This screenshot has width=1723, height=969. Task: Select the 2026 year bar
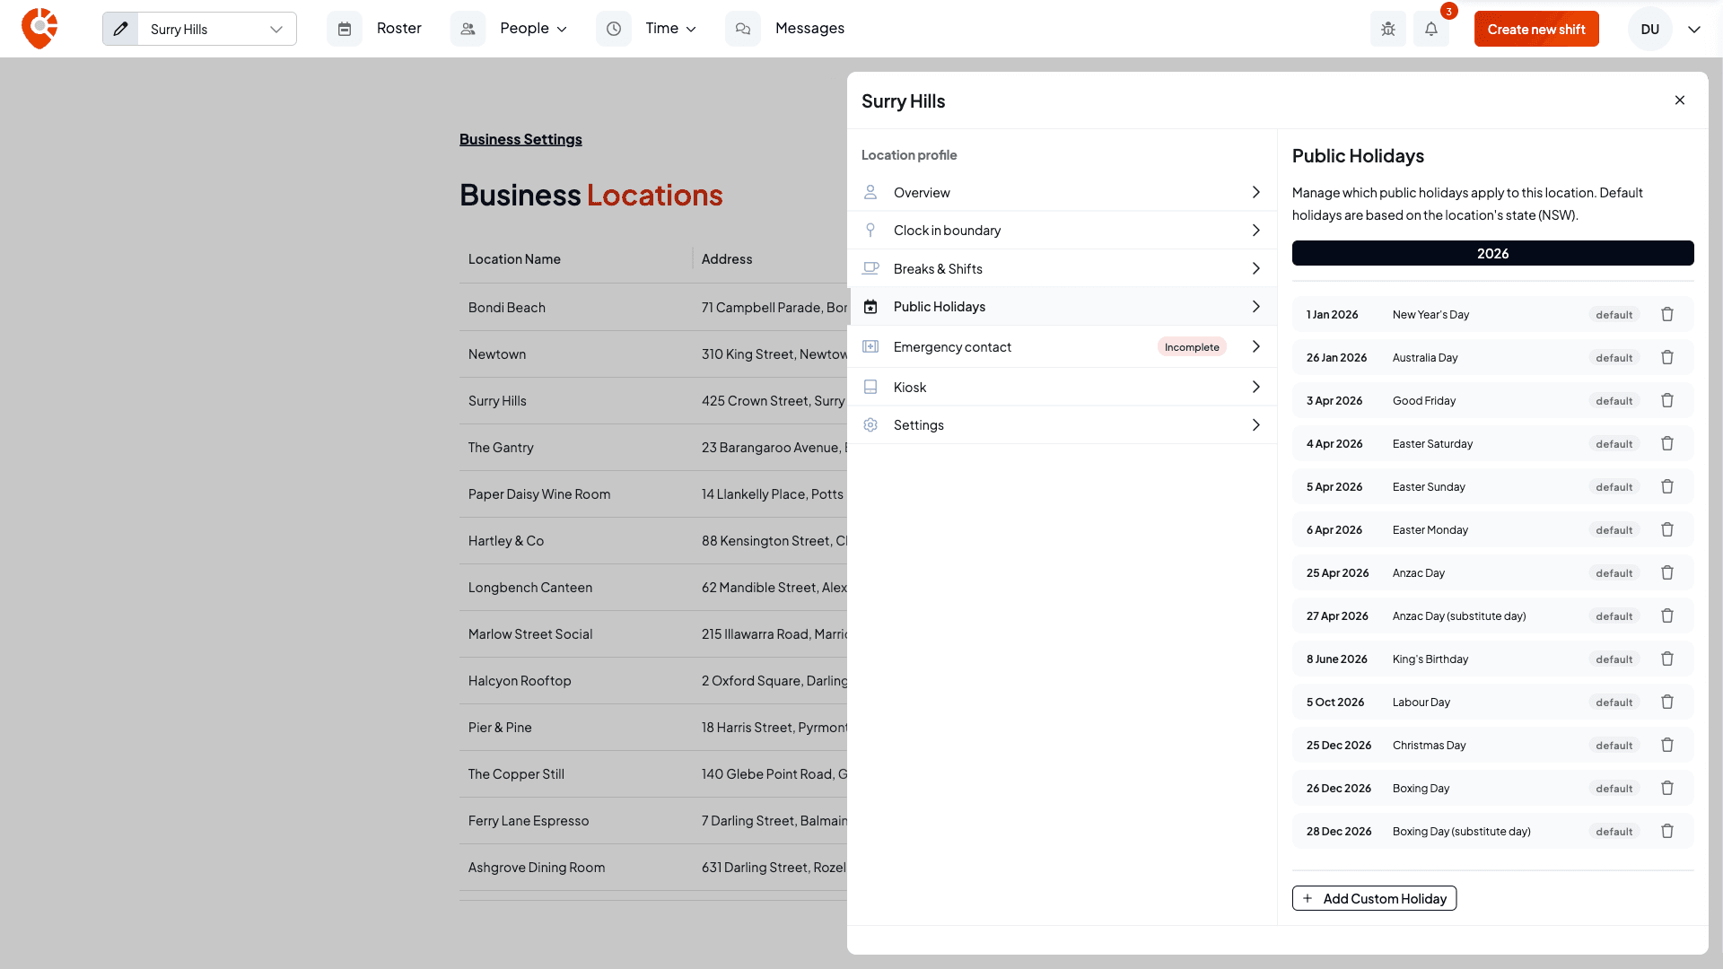(1492, 253)
